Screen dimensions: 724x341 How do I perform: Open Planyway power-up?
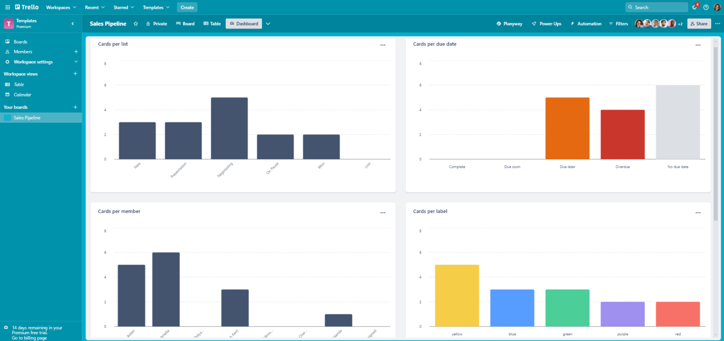point(509,24)
